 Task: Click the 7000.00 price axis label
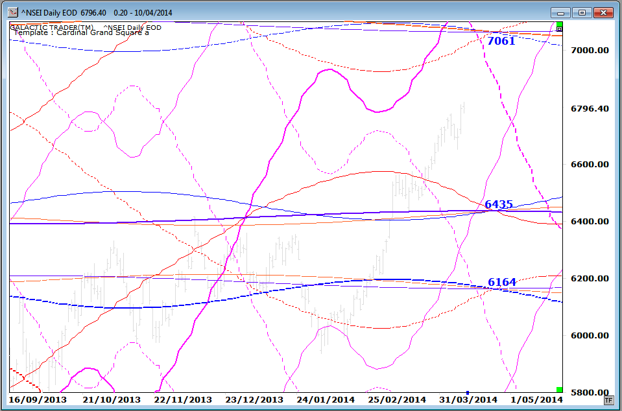(590, 51)
